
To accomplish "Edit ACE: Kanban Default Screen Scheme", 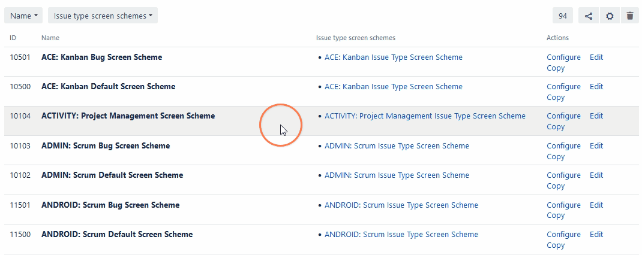I will tap(596, 87).
